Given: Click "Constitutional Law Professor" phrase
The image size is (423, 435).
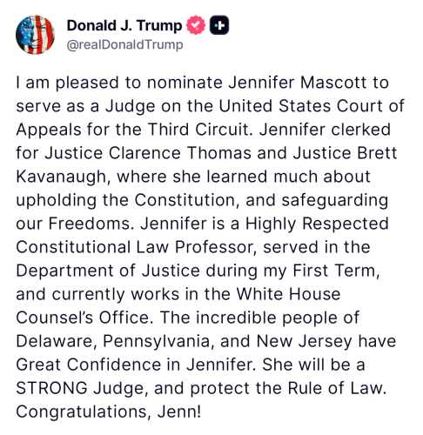Looking at the screenshot, I should [137, 247].
